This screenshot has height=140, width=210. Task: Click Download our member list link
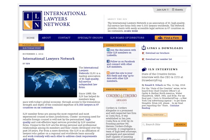tap(159, 59)
